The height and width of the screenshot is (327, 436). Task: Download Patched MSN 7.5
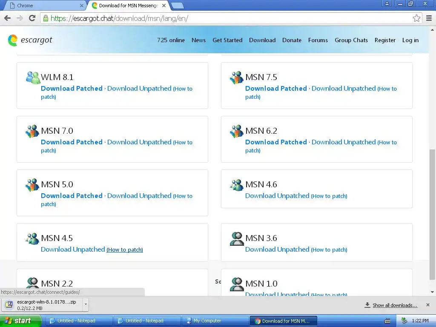coord(276,89)
